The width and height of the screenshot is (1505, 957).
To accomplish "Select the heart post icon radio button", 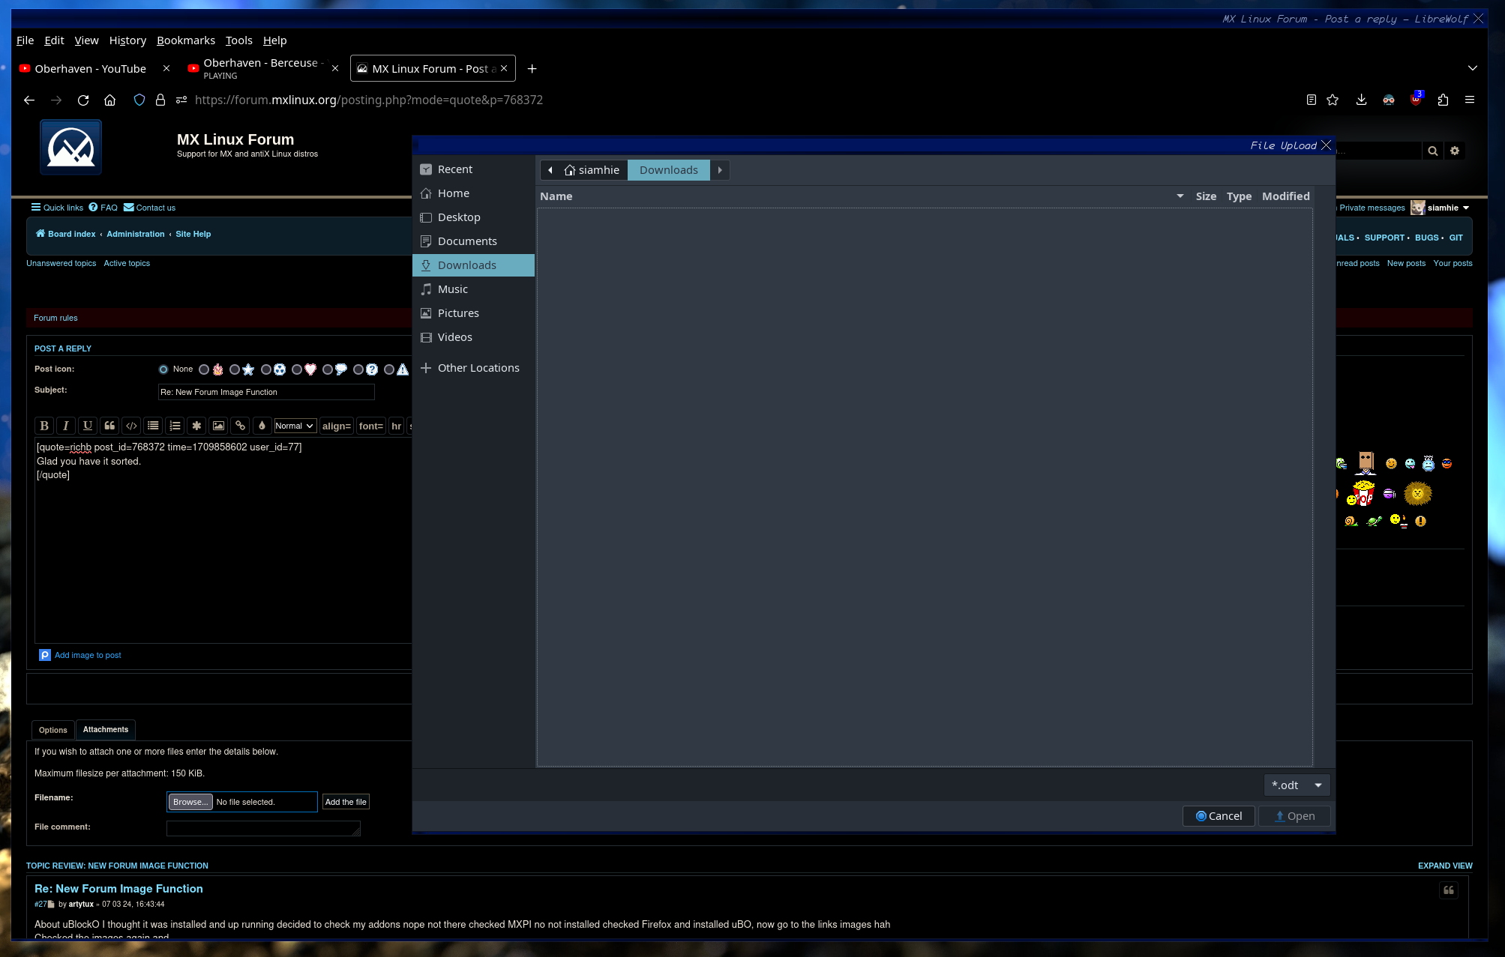I will click(297, 369).
